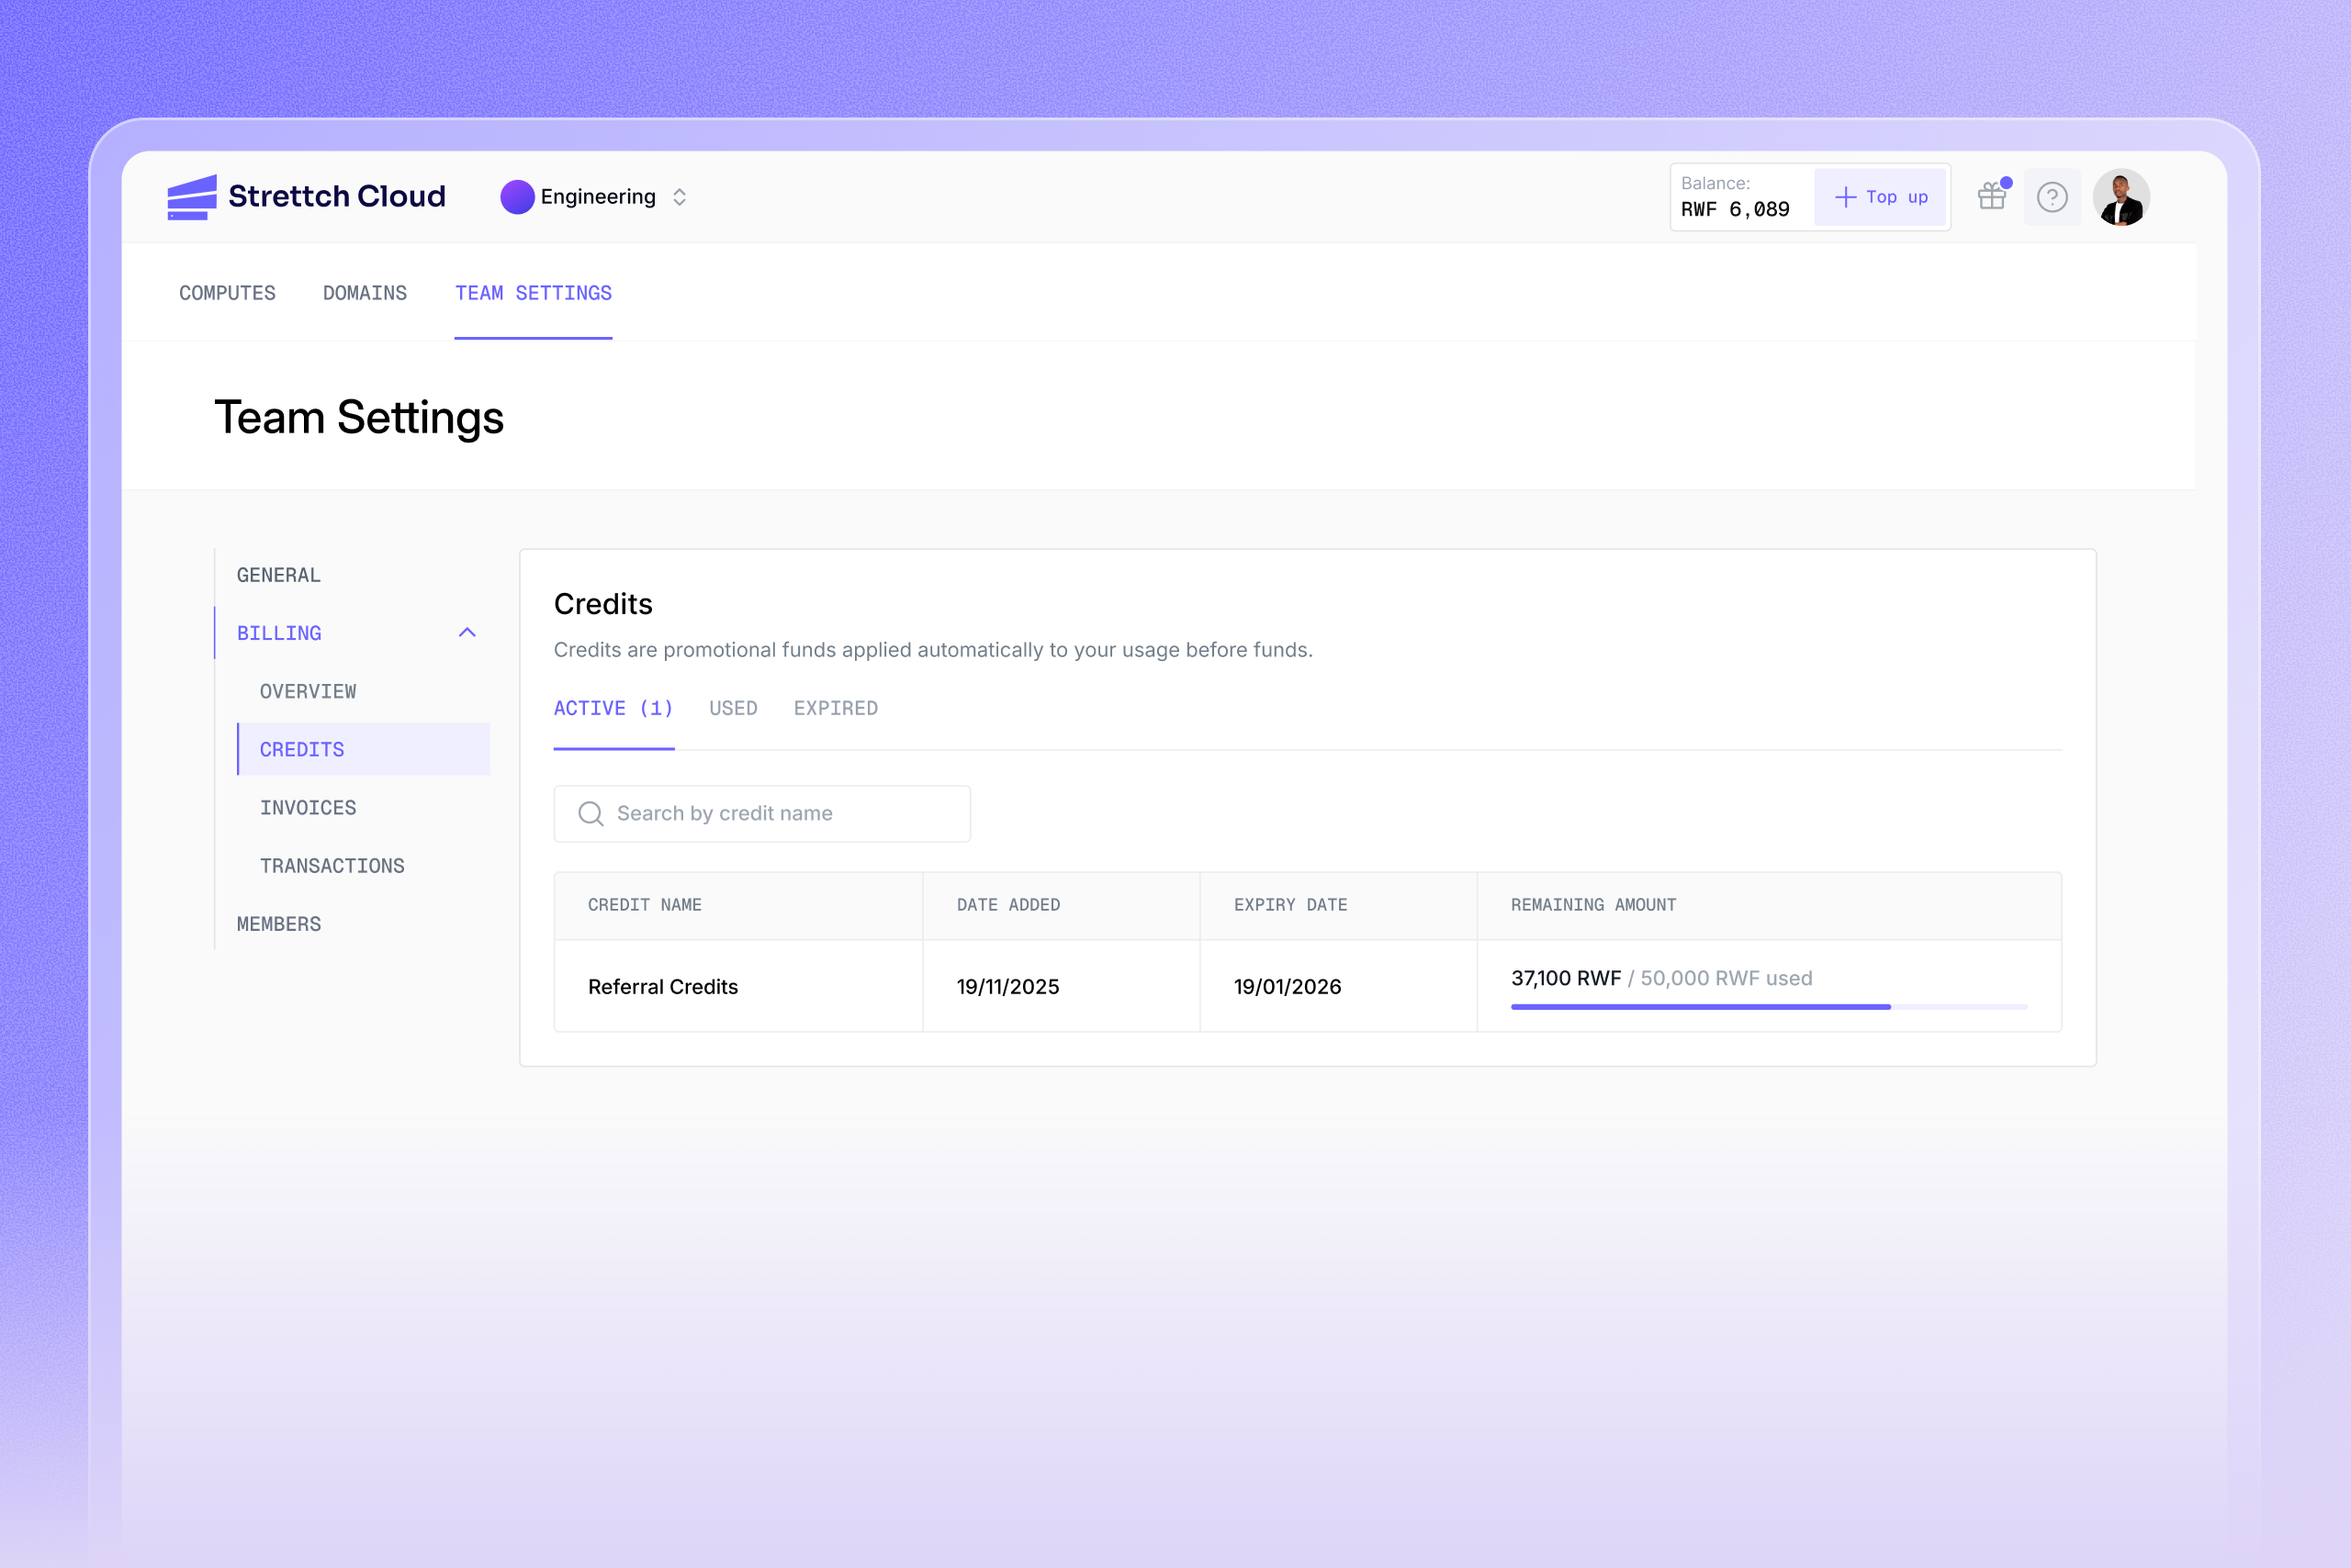Select General in settings sidebar
Screen dimensions: 2351x1568
[x=279, y=575]
